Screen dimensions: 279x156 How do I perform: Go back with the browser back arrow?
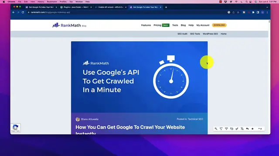coord(14,13)
